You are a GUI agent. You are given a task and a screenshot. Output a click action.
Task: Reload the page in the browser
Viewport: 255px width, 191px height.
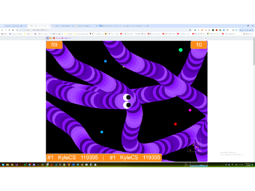point(9,30)
